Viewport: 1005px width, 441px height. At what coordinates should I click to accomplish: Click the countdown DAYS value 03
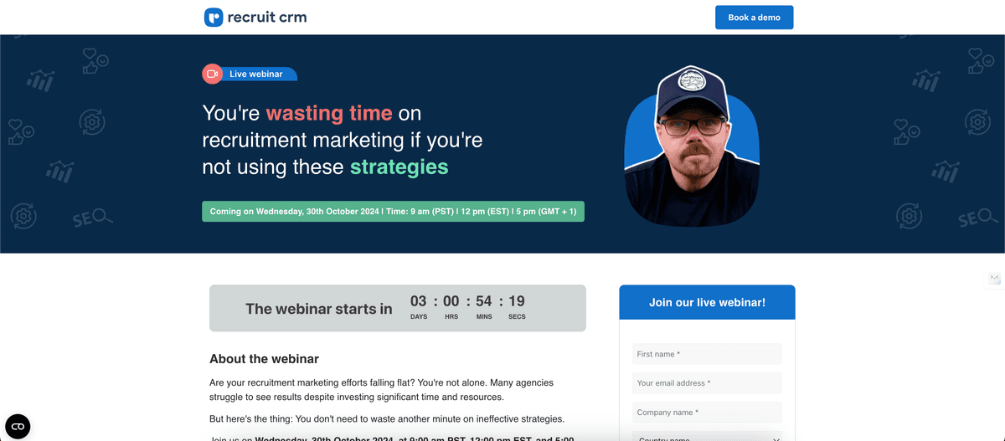point(419,301)
